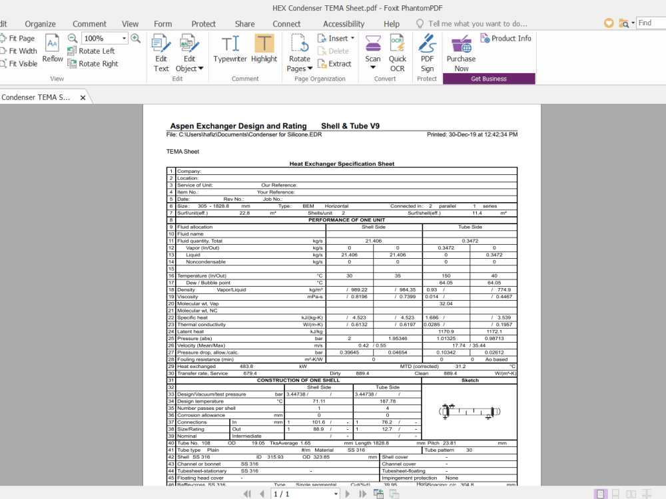Expand the folder search options arrow
The height and width of the screenshot is (499, 666).
(633, 23)
